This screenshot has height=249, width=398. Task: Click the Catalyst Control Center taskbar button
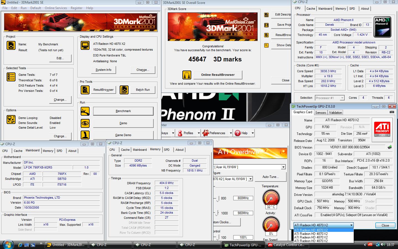click(287, 245)
